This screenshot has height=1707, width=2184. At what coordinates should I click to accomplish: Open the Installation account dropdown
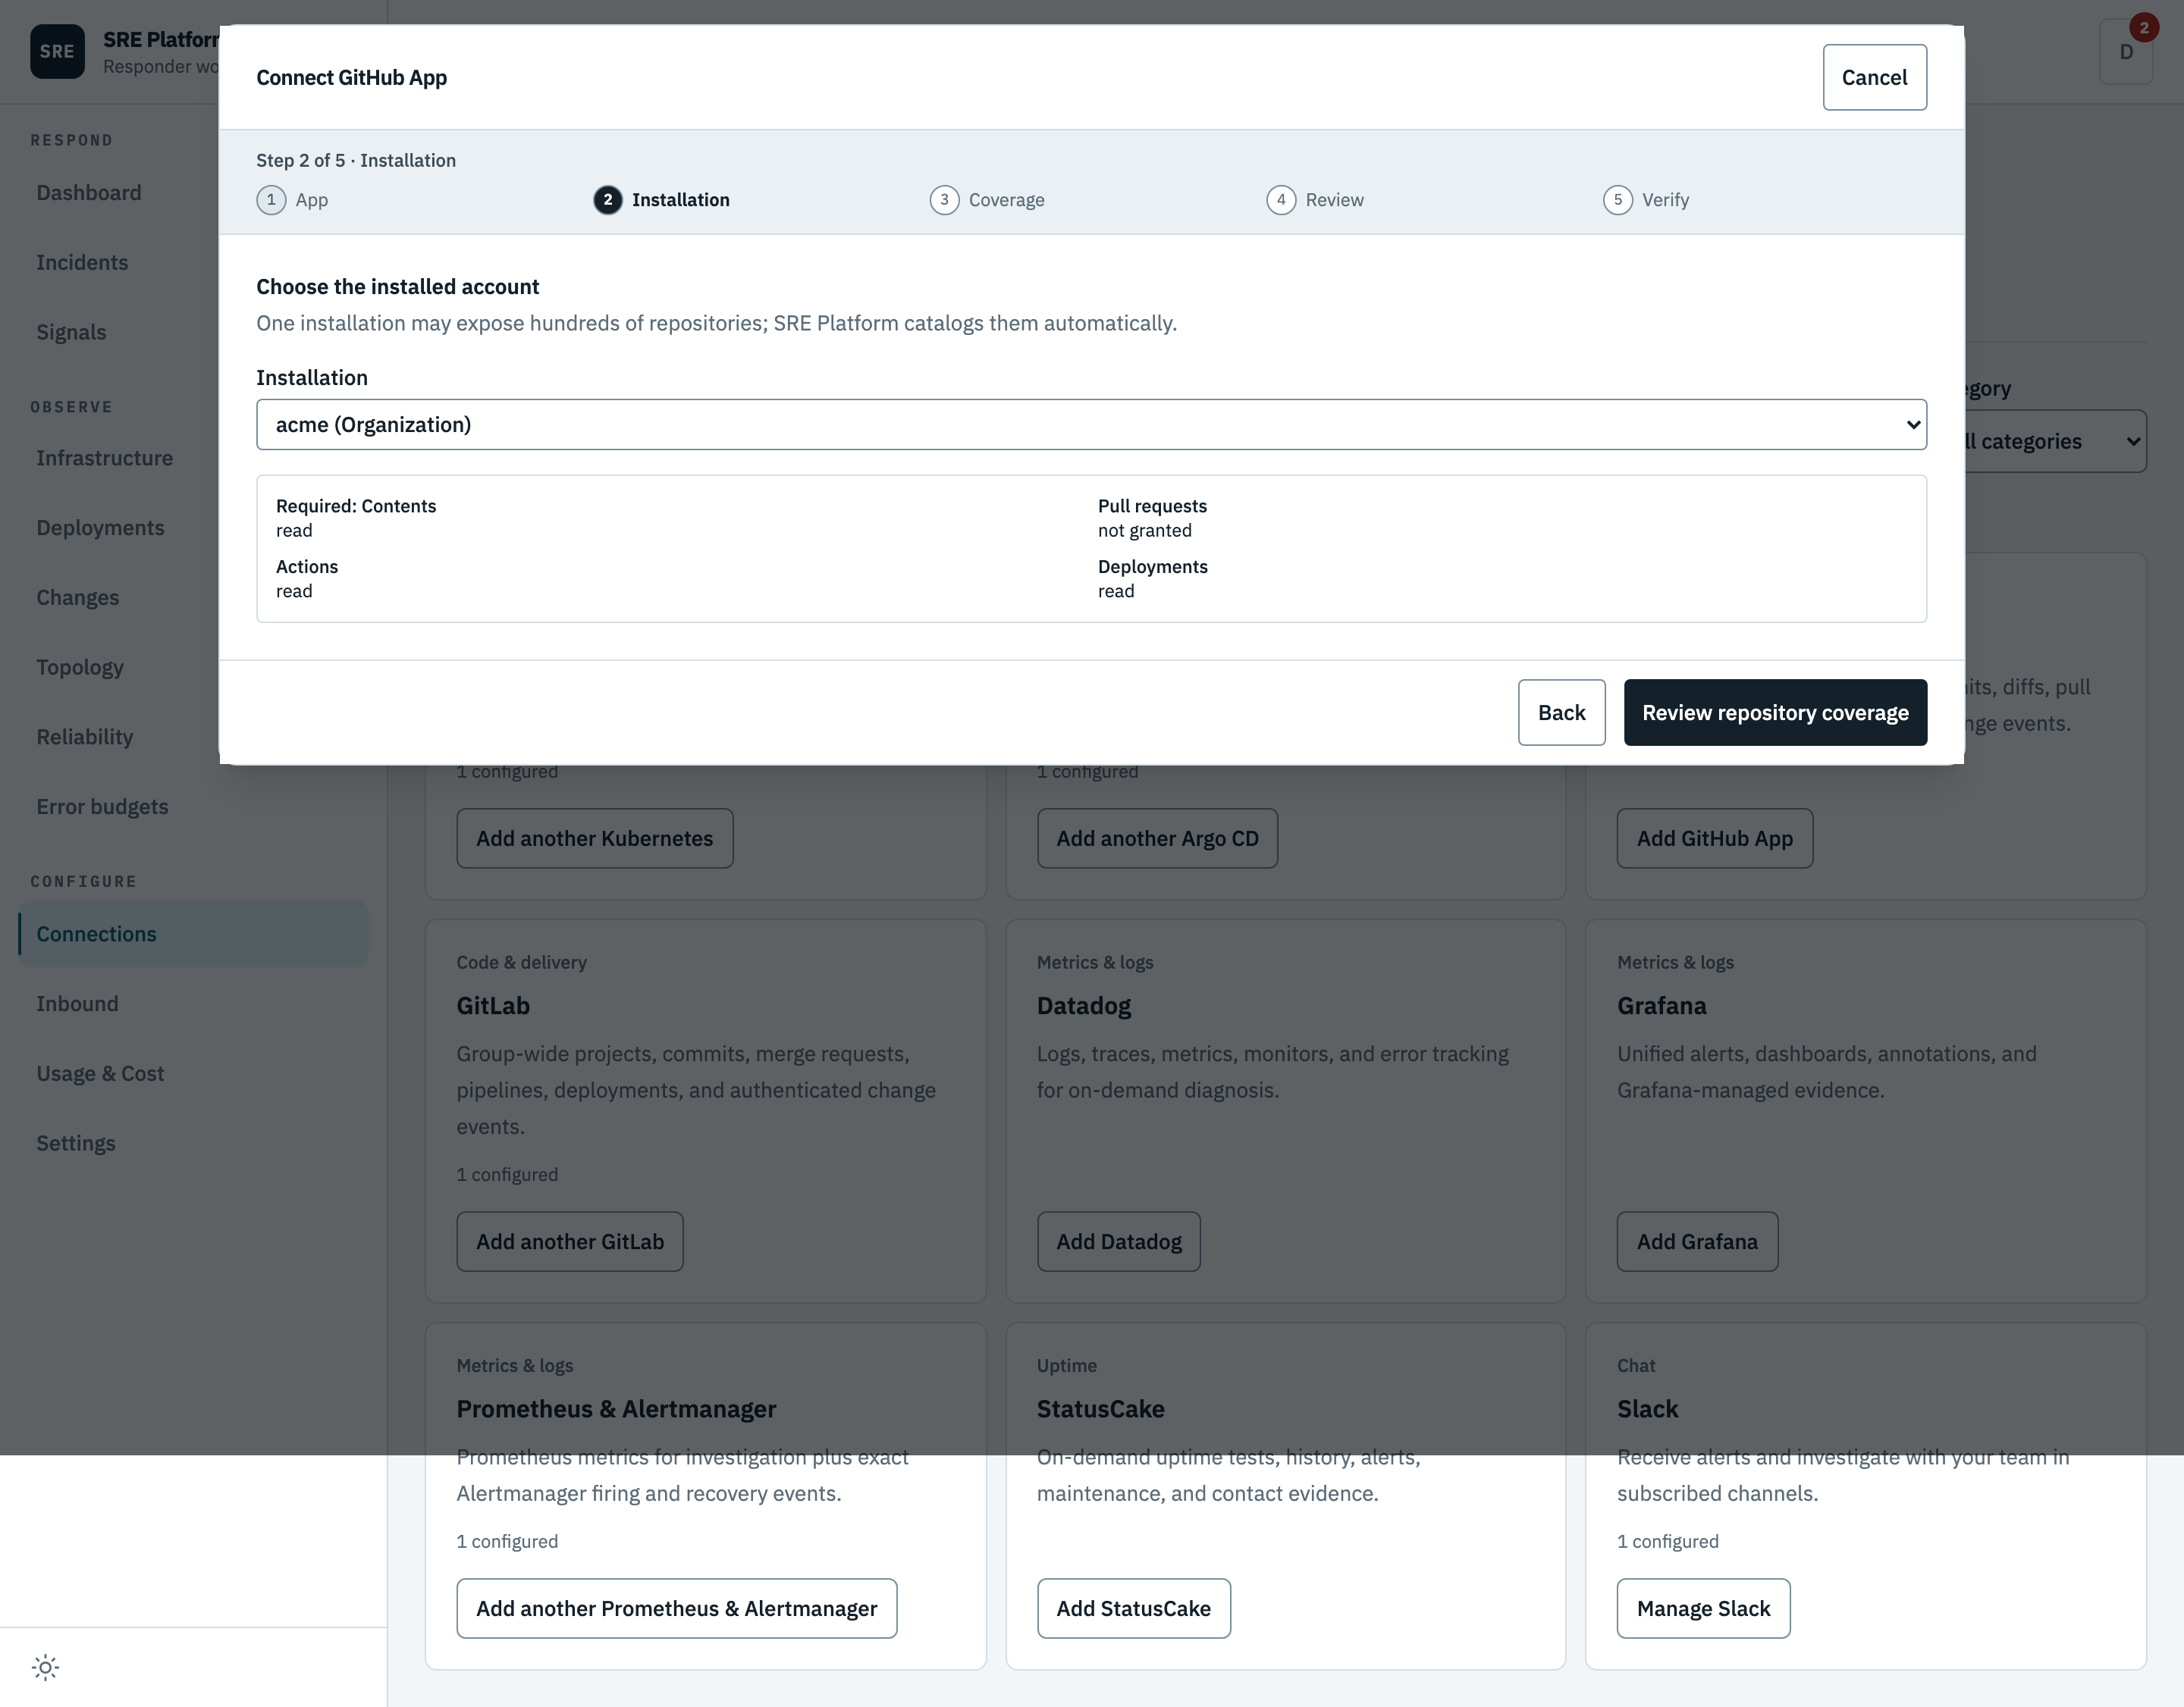1091,424
